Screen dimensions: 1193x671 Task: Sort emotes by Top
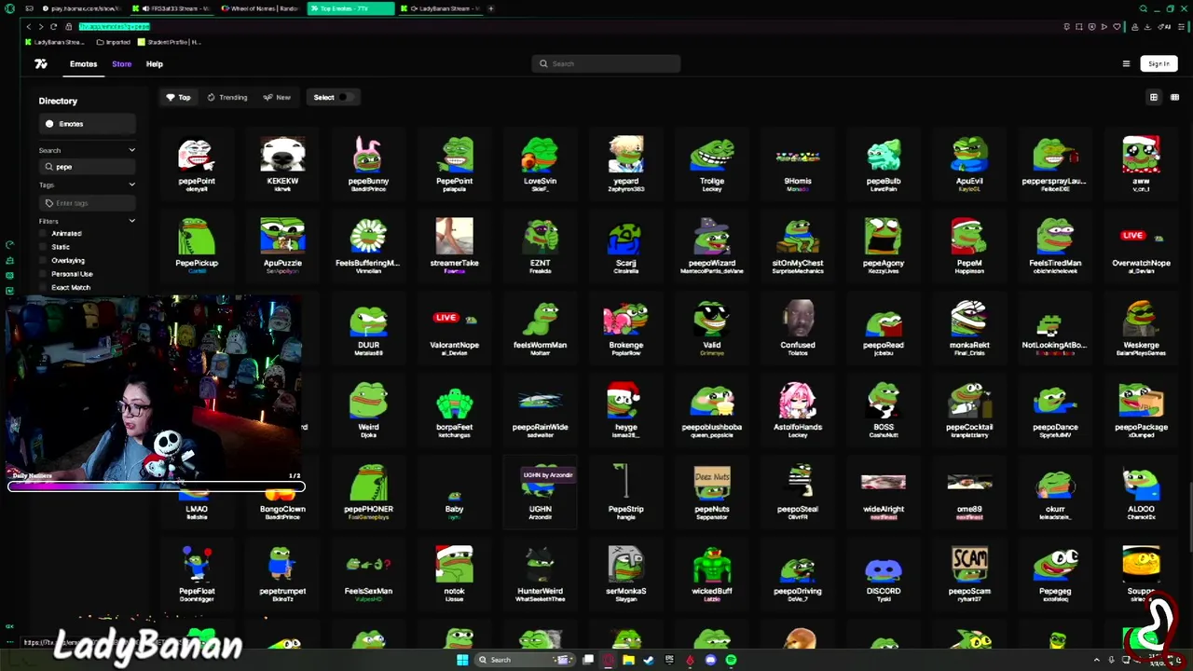point(178,97)
